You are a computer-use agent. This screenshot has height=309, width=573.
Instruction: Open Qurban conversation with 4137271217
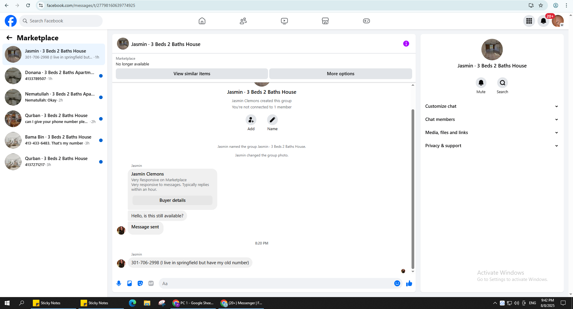coord(54,162)
